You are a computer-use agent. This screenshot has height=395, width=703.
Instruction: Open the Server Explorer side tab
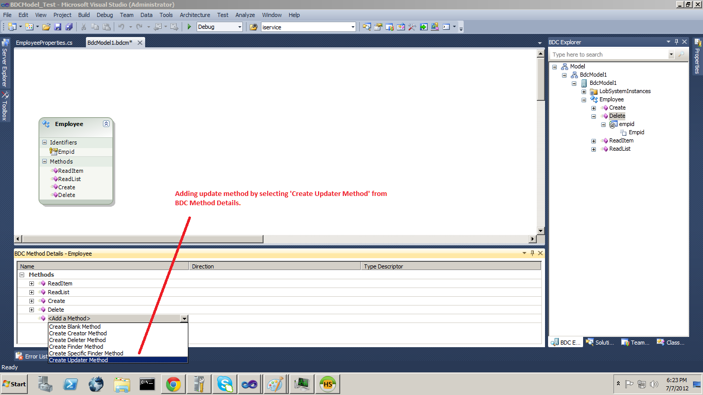point(5,63)
